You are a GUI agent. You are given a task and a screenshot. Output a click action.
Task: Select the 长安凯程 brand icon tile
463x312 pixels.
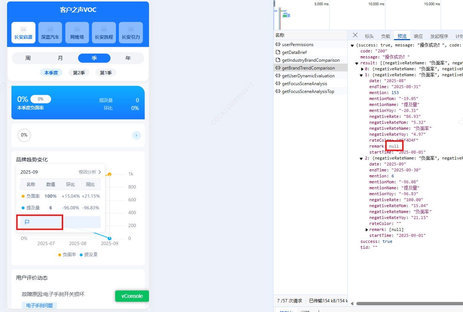click(x=104, y=33)
